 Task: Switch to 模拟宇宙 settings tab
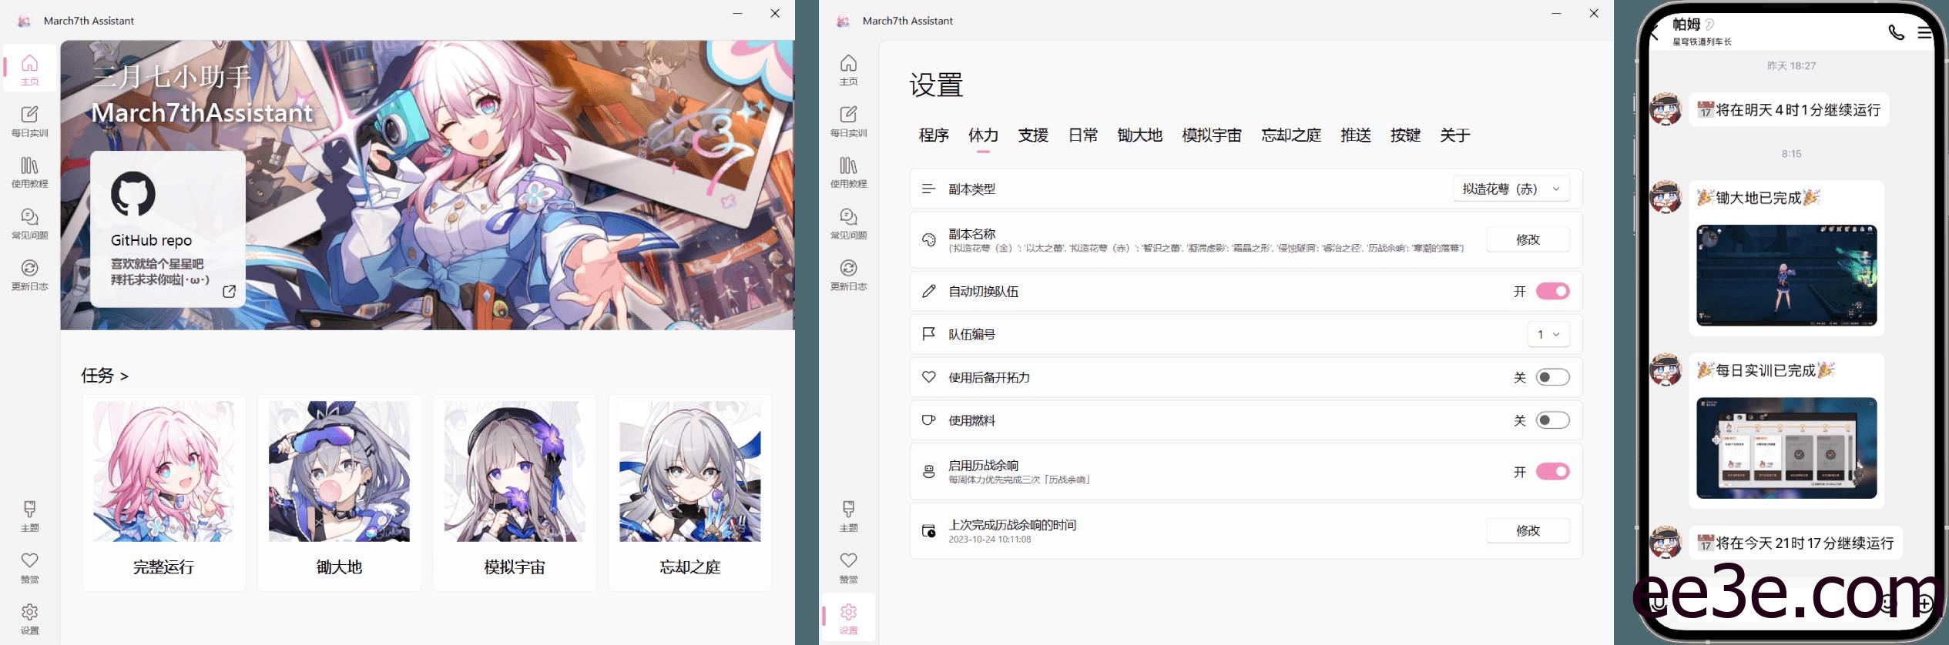tap(1212, 135)
